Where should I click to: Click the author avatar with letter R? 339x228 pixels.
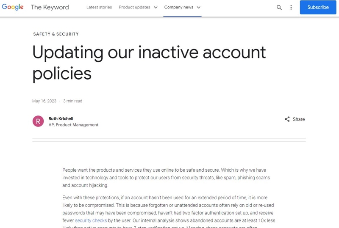(x=38, y=121)
